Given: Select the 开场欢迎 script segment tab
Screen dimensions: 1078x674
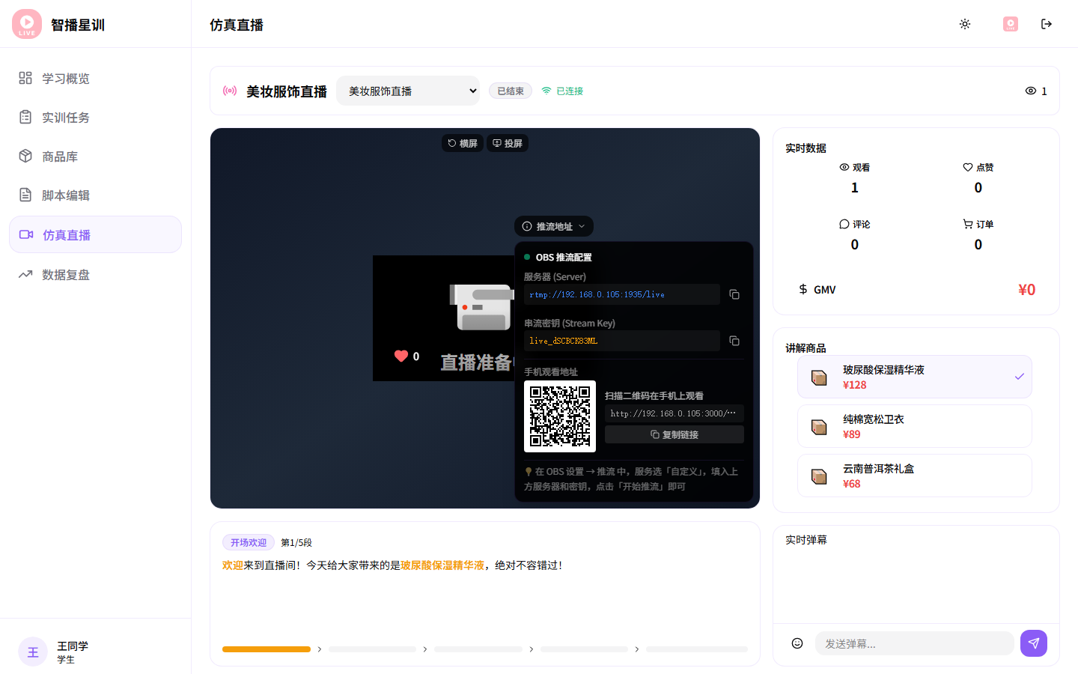Looking at the screenshot, I should (248, 542).
